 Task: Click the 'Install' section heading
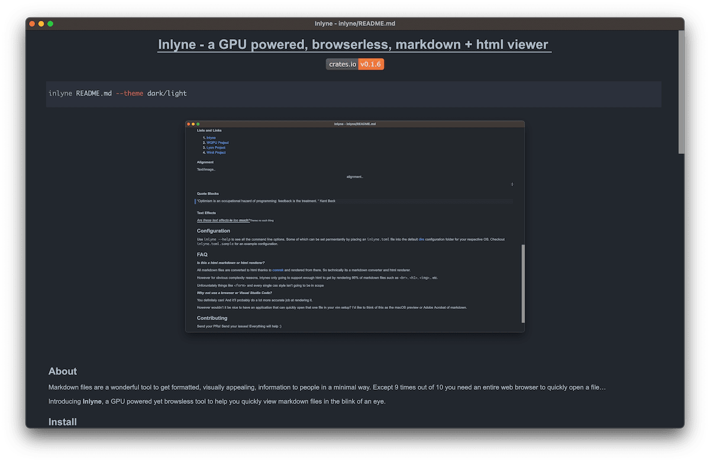[x=63, y=422]
